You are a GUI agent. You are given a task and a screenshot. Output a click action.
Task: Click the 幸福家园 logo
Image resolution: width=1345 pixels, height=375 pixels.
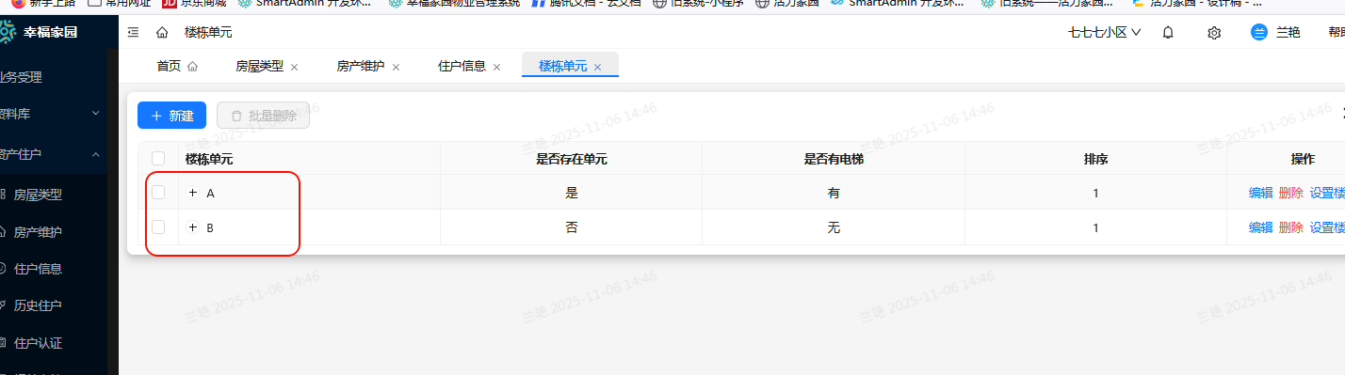39,33
